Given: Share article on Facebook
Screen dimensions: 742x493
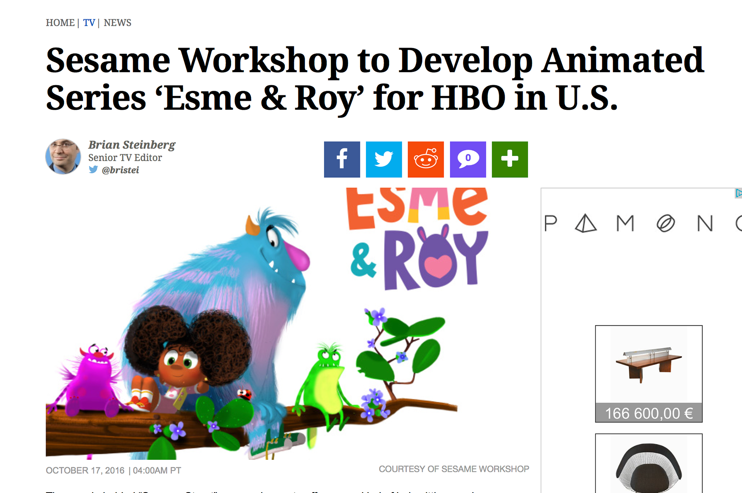Looking at the screenshot, I should pos(342,159).
